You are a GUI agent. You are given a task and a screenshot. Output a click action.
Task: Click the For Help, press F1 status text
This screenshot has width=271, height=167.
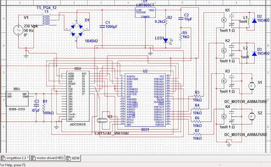[x=13, y=165]
